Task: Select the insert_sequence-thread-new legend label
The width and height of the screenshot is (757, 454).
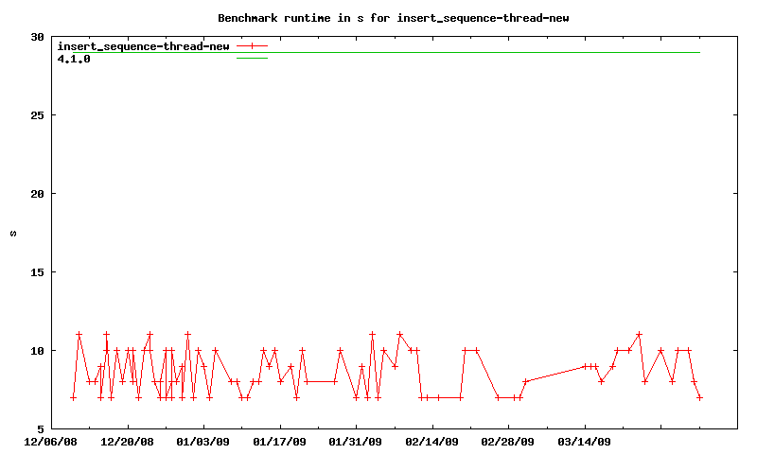Action: [x=144, y=45]
